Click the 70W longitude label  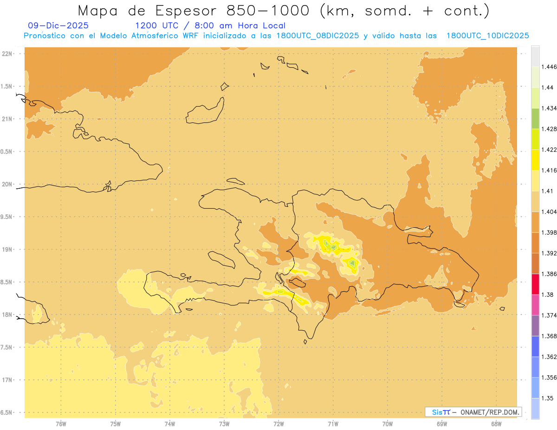coord(388,423)
